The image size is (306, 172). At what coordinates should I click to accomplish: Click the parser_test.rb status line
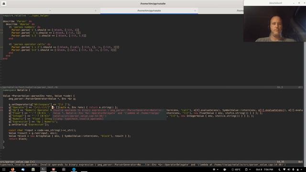[x=152, y=87]
